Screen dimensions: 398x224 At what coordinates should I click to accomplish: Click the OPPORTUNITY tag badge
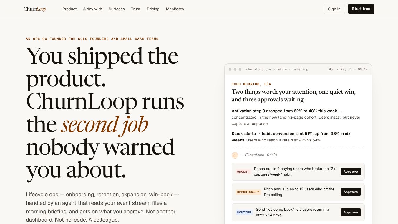(x=248, y=192)
